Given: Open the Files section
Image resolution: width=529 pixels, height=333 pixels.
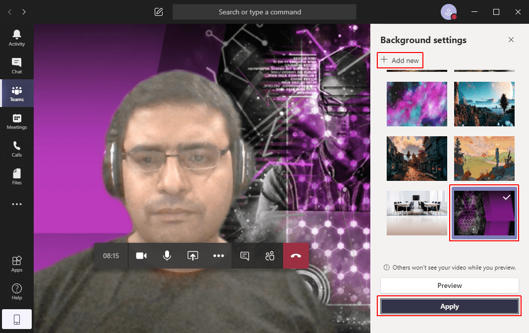Looking at the screenshot, I should (16, 176).
